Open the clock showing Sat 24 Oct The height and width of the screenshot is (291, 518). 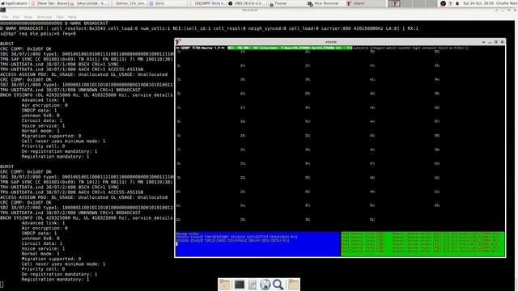click(478, 3)
